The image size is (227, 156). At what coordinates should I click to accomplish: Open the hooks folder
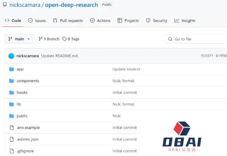click(x=22, y=93)
